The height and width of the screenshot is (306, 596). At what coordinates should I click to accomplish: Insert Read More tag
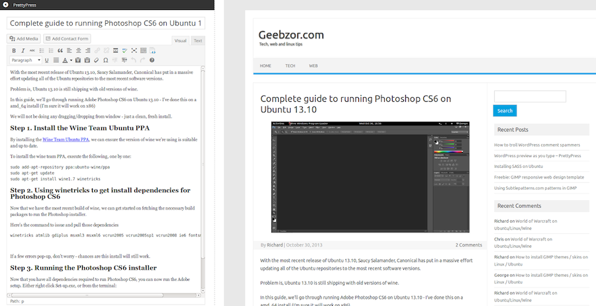click(x=115, y=50)
